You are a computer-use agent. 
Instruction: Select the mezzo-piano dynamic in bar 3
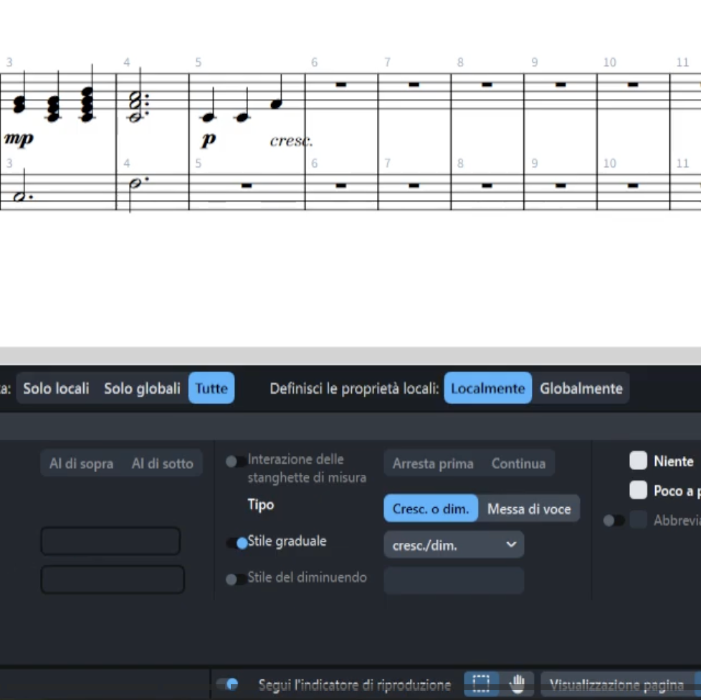point(19,138)
